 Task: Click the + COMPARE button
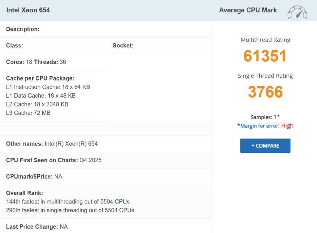point(265,145)
